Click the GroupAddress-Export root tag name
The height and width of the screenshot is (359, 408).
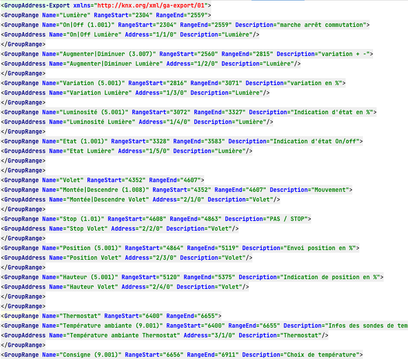click(37, 5)
